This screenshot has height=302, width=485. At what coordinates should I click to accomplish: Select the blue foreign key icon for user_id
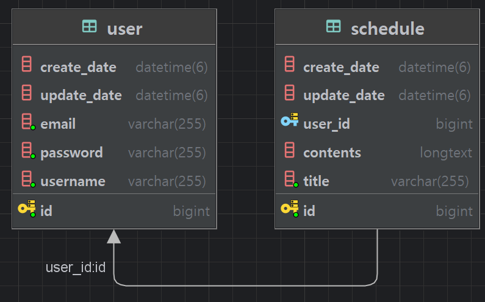290,120
